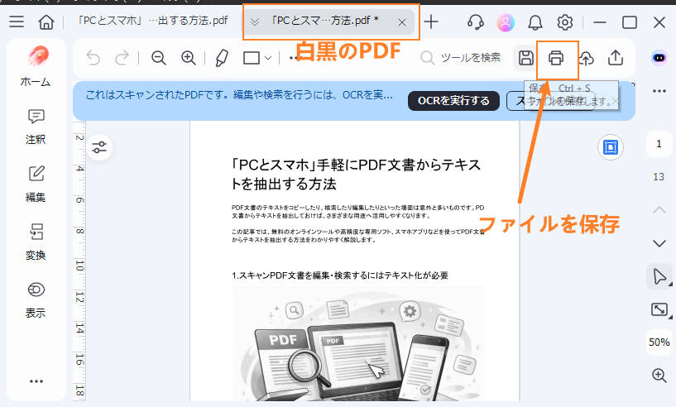Go to the home screen via house icon
This screenshot has height=407, width=676.
click(x=46, y=22)
